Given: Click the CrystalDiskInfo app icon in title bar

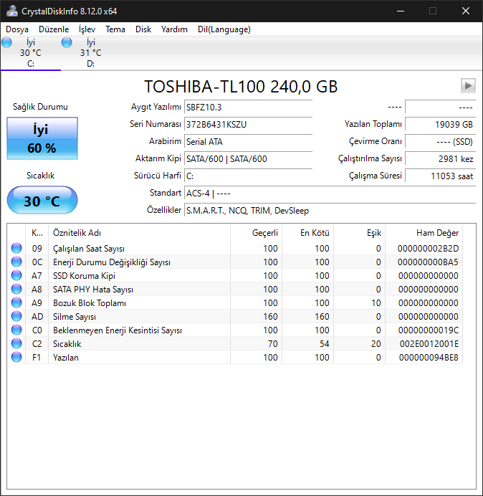Looking at the screenshot, I should pyautogui.click(x=12, y=11).
